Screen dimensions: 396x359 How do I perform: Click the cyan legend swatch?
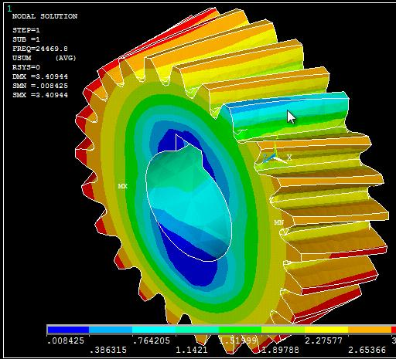tap(154, 330)
